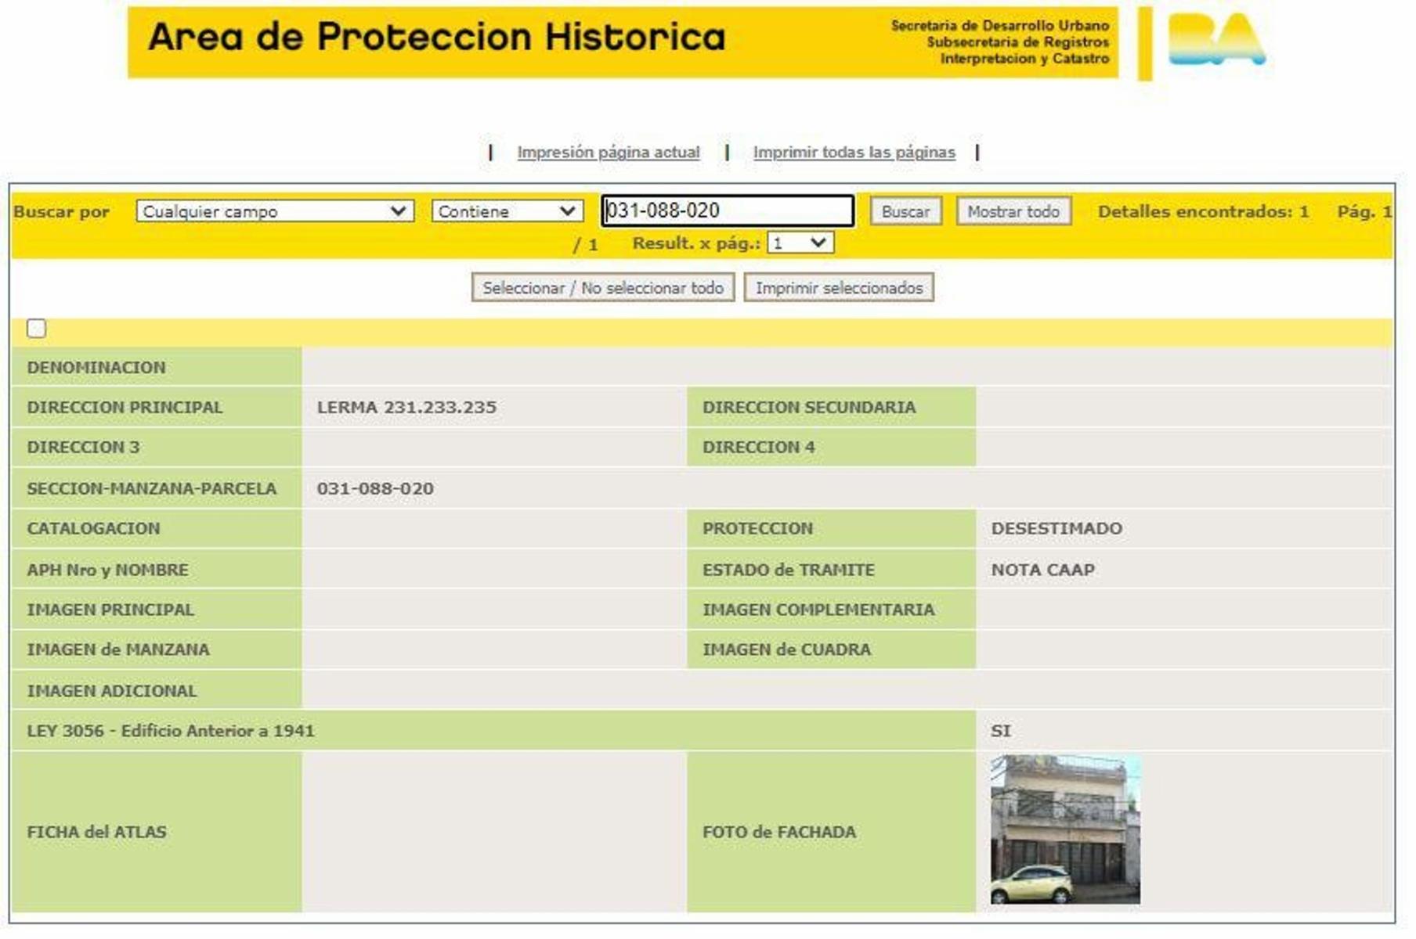This screenshot has width=1416, height=939.
Task: Select the parcel value '031-088-020' in table
Action: (x=375, y=489)
